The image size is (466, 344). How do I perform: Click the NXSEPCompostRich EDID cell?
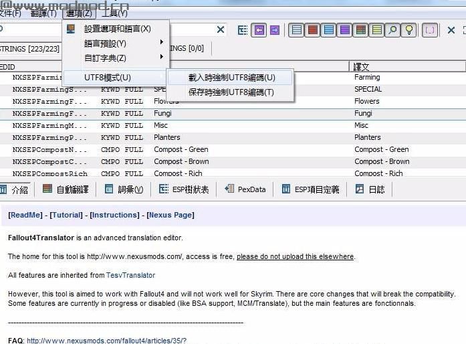50,173
